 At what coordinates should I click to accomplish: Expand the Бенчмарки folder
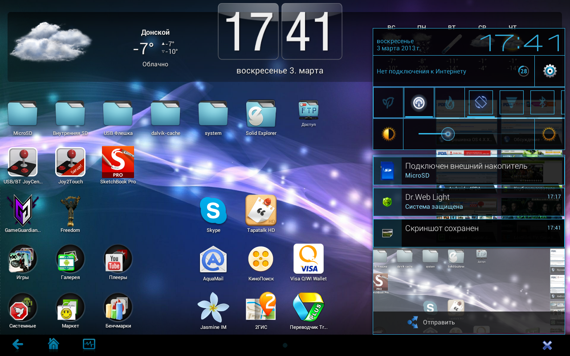pyautogui.click(x=118, y=308)
